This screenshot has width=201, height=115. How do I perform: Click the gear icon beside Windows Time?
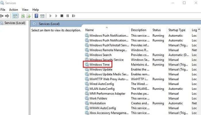(87, 64)
